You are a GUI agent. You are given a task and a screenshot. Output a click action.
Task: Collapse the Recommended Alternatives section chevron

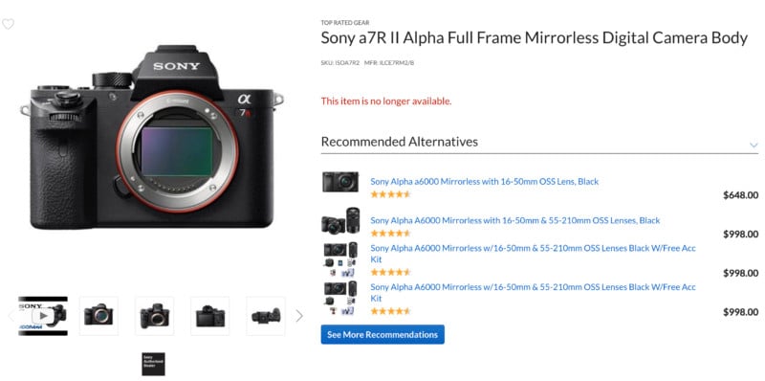click(x=754, y=146)
